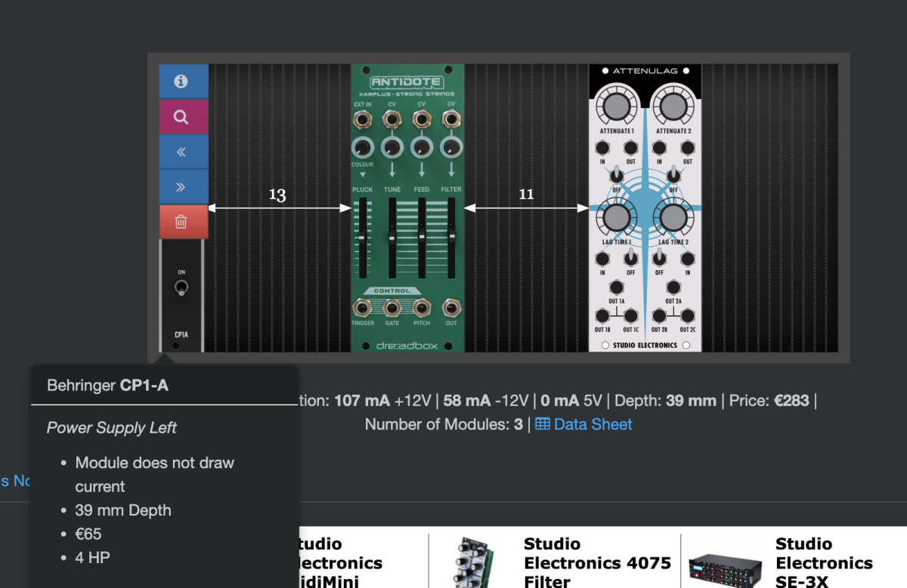
Task: Open the info icon for CP1-A module
Action: (181, 82)
